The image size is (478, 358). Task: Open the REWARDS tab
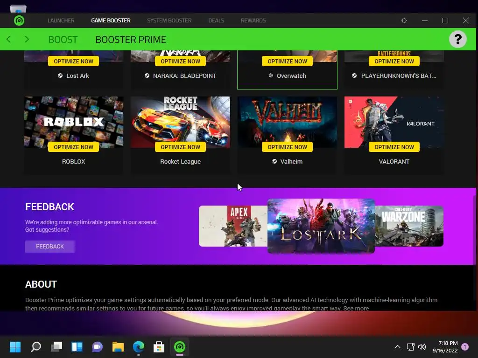coord(253,21)
